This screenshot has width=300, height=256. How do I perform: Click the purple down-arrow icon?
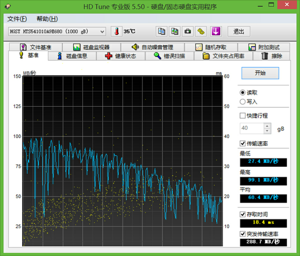tap(215, 31)
